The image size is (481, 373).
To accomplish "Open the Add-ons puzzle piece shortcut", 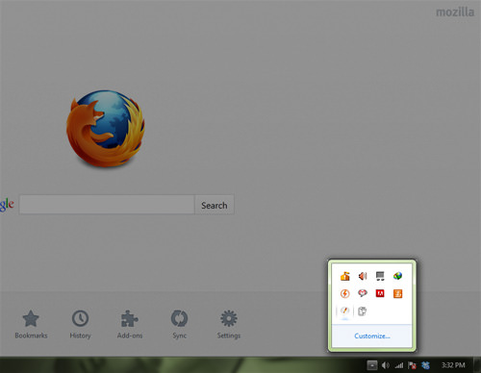I will tap(130, 324).
